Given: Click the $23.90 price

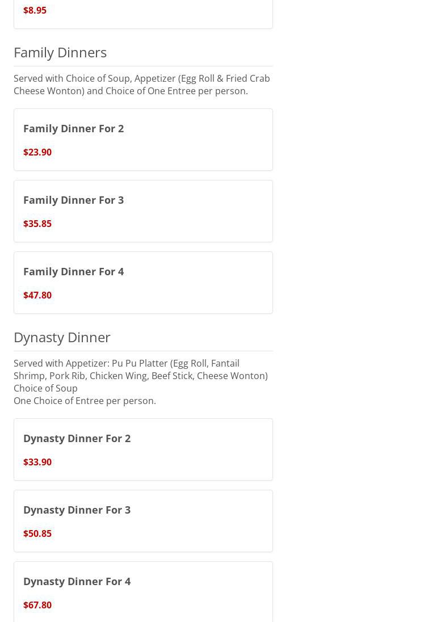Looking at the screenshot, I should click(x=37, y=152).
